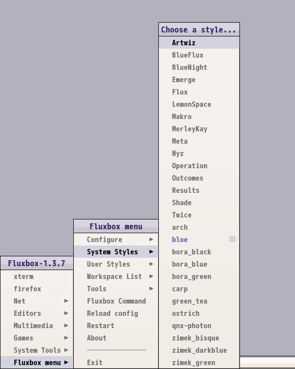Expand the Games submenu arrow
Viewport: 295px width, 369px height.
point(66,338)
